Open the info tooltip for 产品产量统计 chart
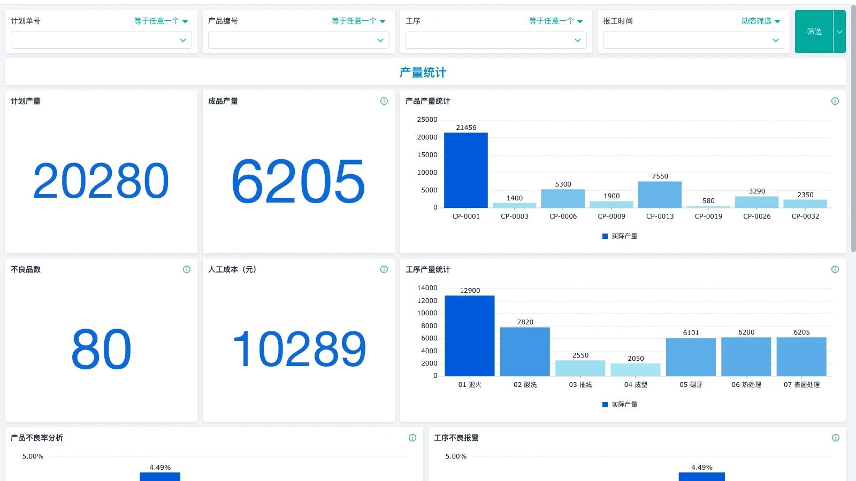The height and width of the screenshot is (481, 856). (835, 101)
